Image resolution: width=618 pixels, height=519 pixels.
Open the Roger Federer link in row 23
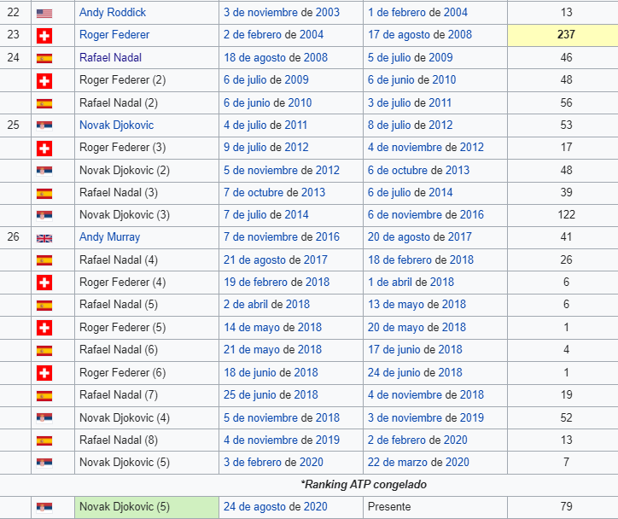114,35
